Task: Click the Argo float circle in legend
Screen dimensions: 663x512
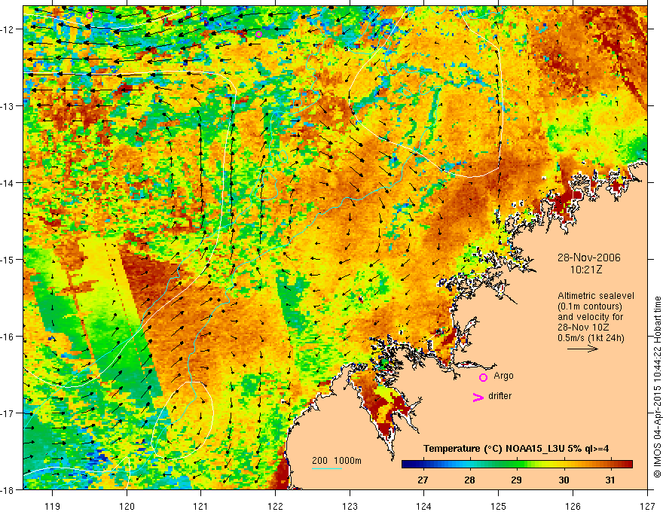Action: [483, 377]
